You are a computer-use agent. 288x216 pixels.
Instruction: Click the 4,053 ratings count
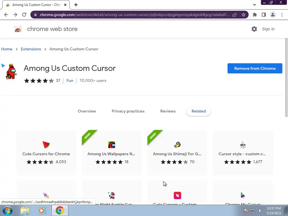point(61,162)
